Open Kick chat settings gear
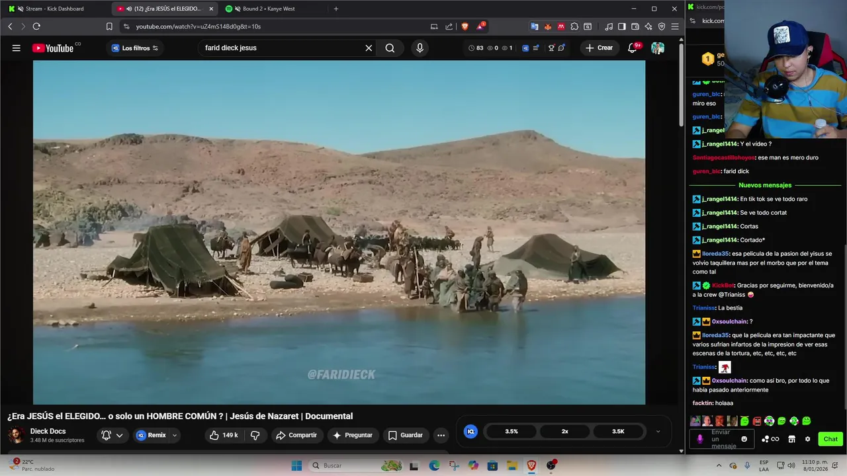The image size is (847, 476). (807, 439)
